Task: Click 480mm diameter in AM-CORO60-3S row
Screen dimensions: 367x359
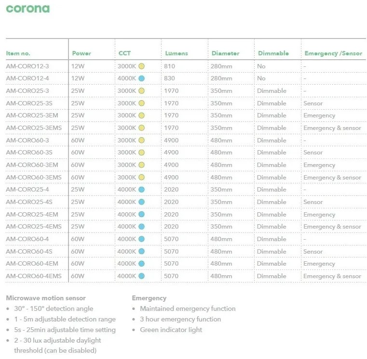Action: click(221, 152)
